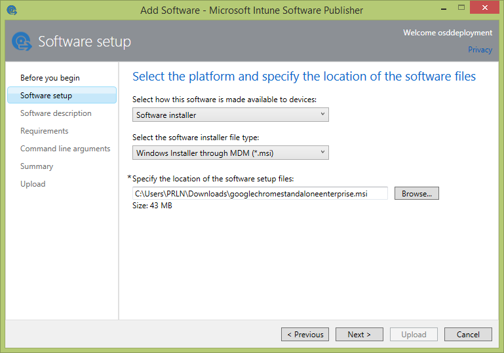504x353 pixels.
Task: Select the Software setup step
Action: (46, 96)
